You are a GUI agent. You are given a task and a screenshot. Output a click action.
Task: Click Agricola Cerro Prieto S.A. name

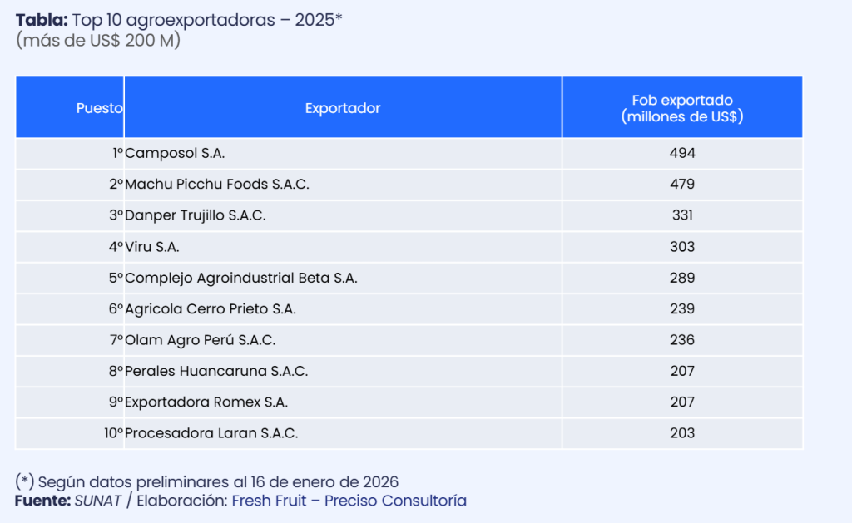[211, 308]
